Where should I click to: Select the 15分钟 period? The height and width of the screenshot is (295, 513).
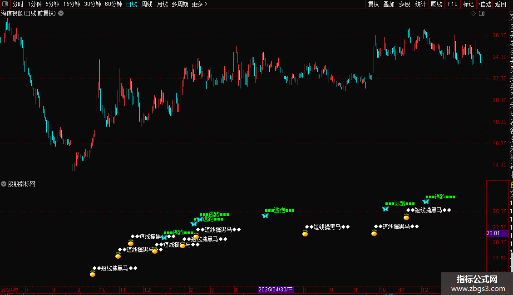pos(72,4)
